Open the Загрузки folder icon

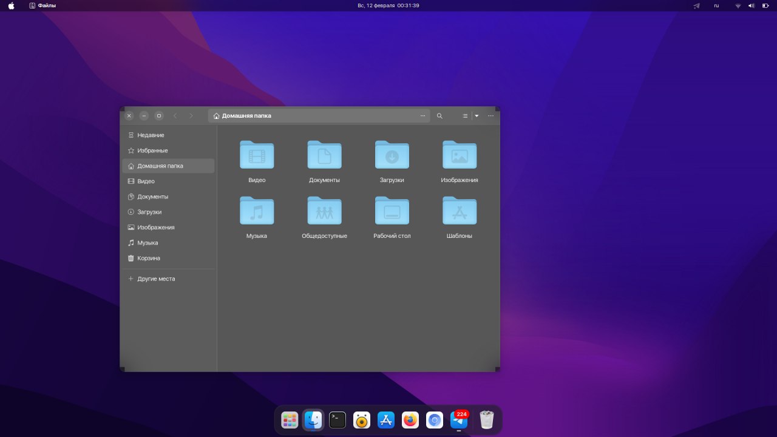point(392,155)
